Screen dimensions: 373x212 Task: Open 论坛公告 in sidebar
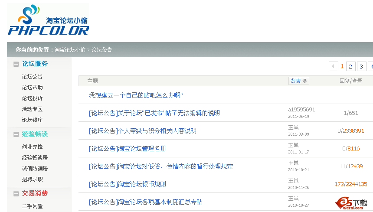(32, 77)
